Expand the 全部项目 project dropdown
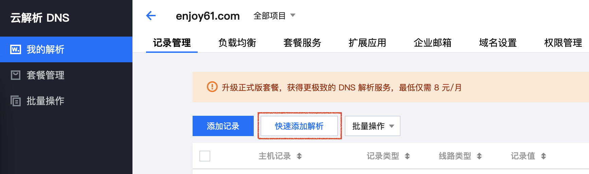 point(274,16)
